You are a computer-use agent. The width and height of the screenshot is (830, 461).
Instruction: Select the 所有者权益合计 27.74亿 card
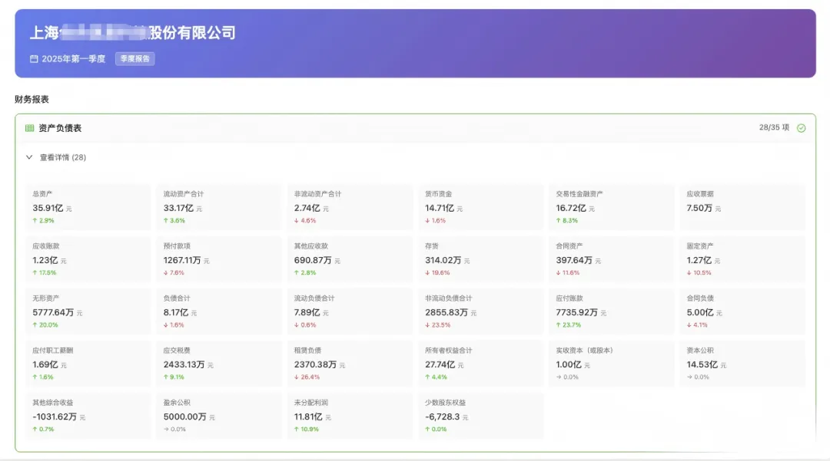click(480, 364)
